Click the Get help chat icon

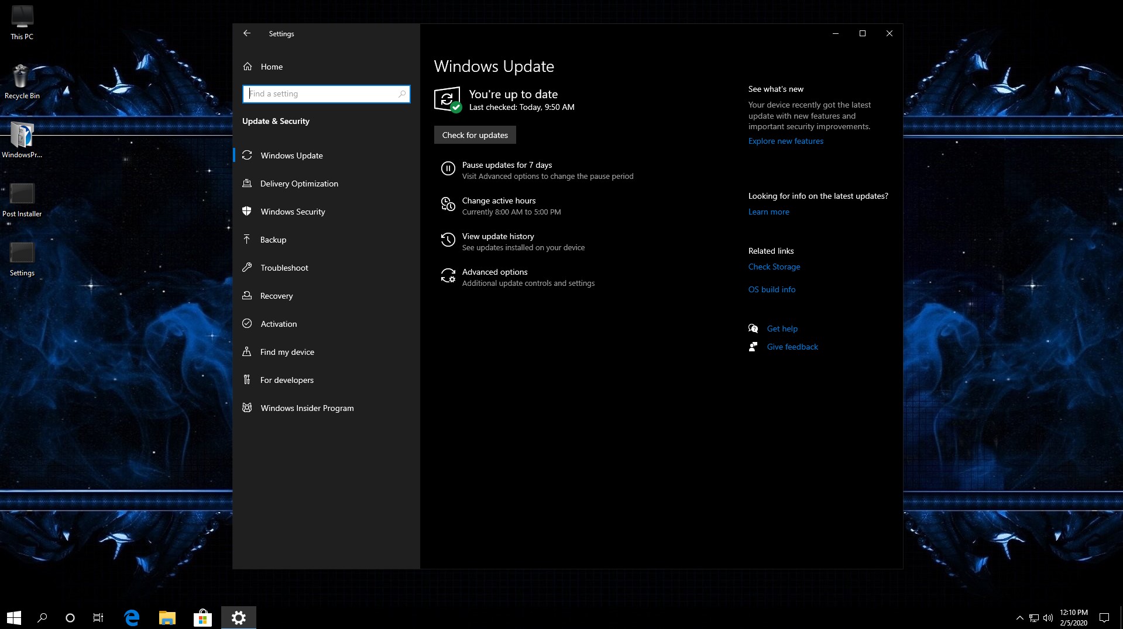(x=753, y=329)
